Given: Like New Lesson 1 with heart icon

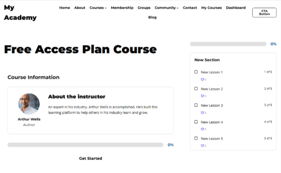Looking at the screenshot, I should point(202,79).
